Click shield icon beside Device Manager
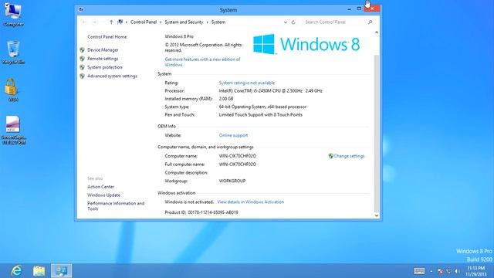Viewport: 494px width, 278px height. tap(83, 49)
